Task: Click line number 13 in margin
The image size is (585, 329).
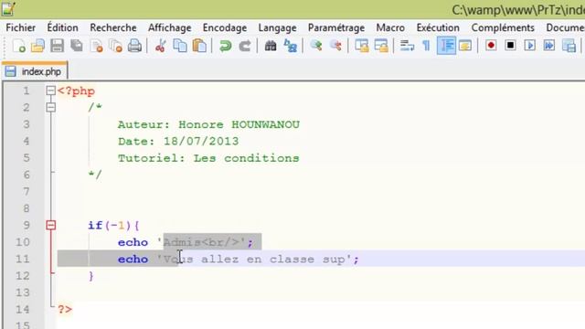Action: pyautogui.click(x=22, y=292)
